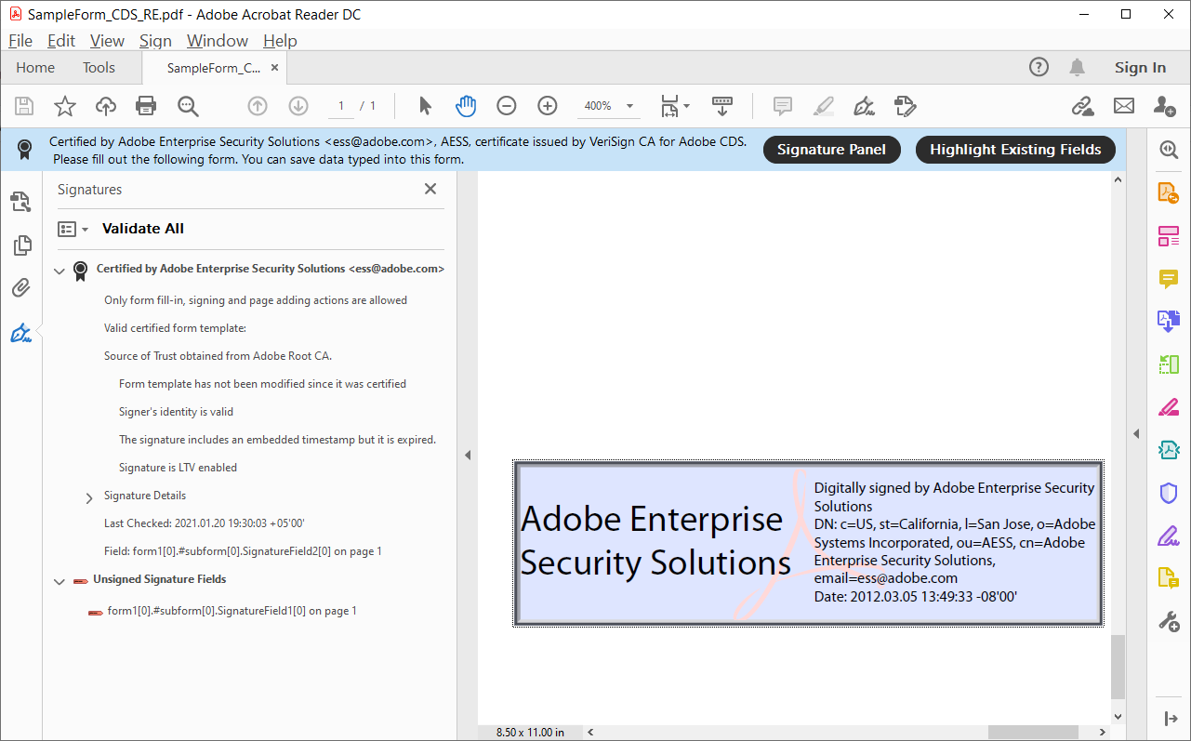Toggle the highlight text tool

click(824, 106)
